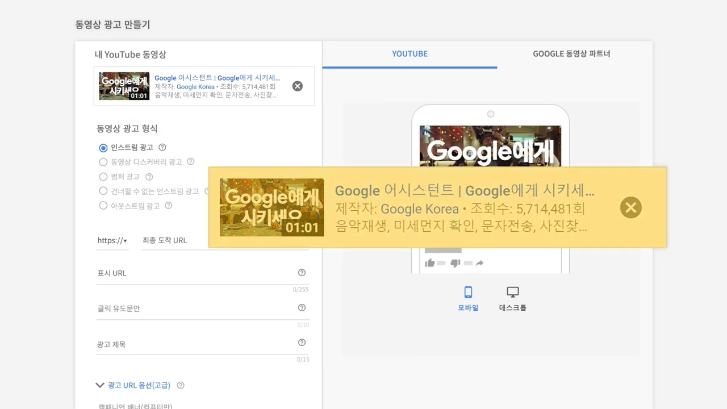
Task: Switch to GOOGLE 동영상 파트너 tab
Action: 571,54
